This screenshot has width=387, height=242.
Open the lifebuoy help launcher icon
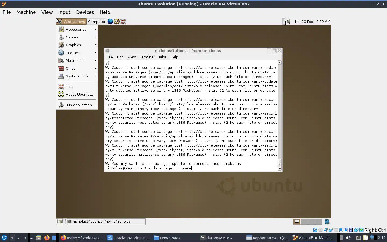[x=123, y=22]
